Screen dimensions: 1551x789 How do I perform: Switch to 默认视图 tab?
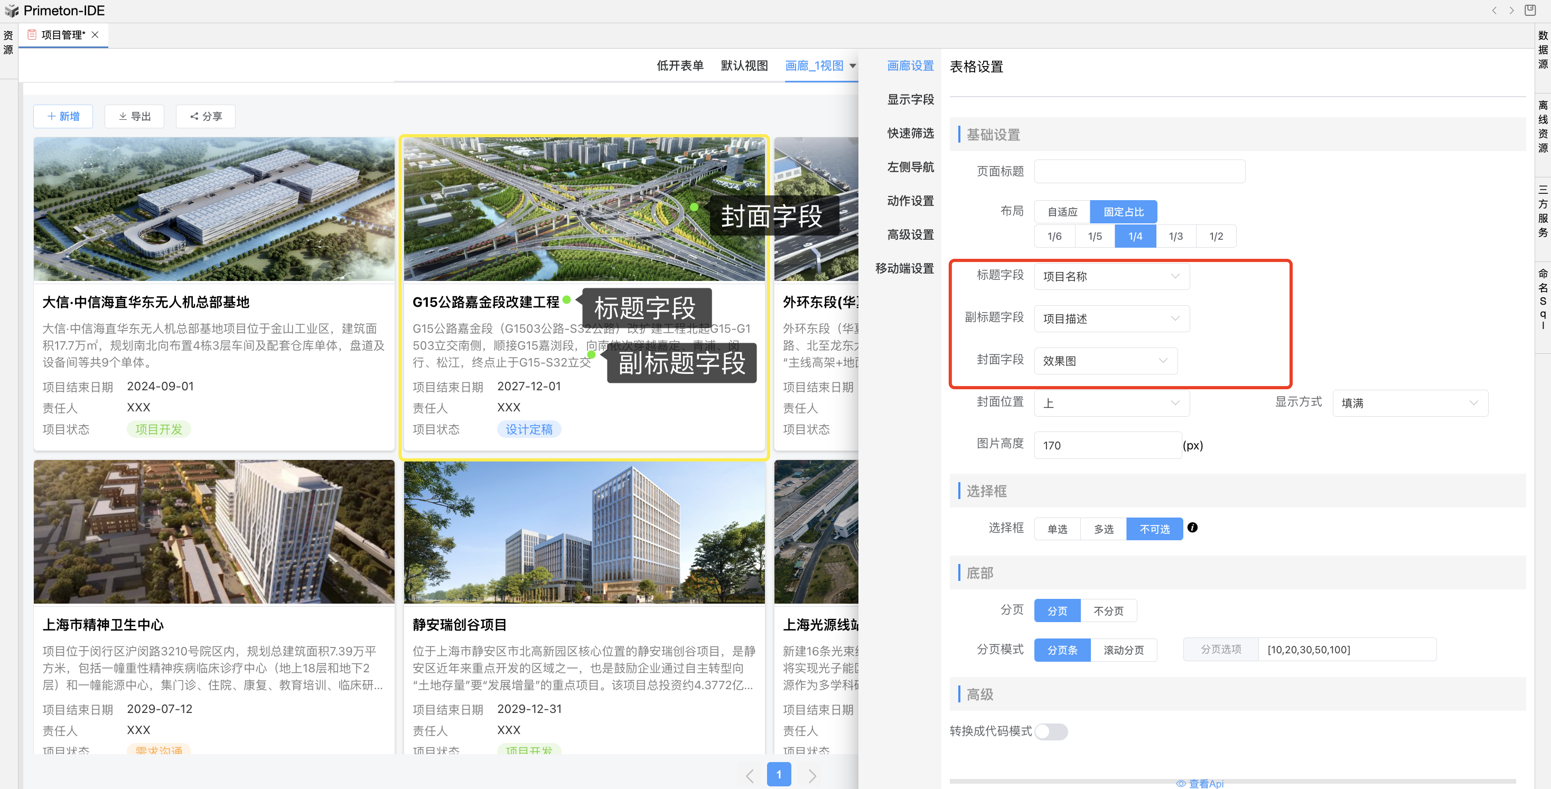point(744,65)
